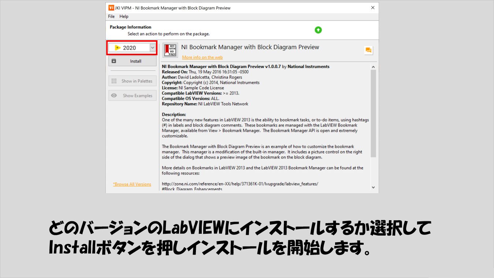The width and height of the screenshot is (494, 278).
Task: Click the Compatible LabVIEW Versions line
Action: (201, 93)
